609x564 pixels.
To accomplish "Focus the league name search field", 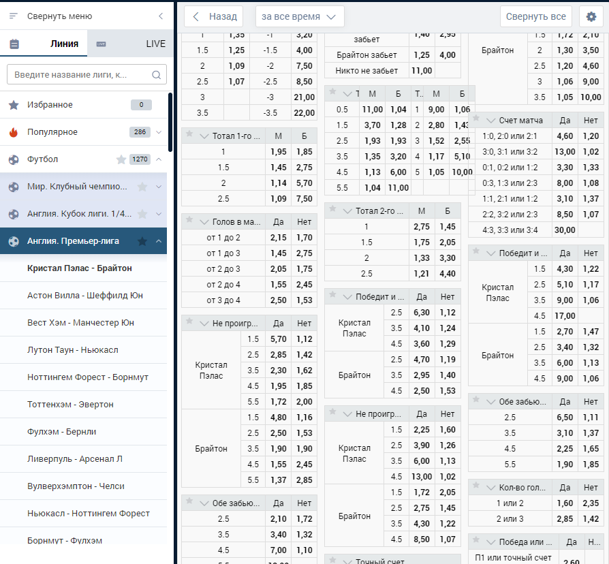I will pyautogui.click(x=87, y=74).
